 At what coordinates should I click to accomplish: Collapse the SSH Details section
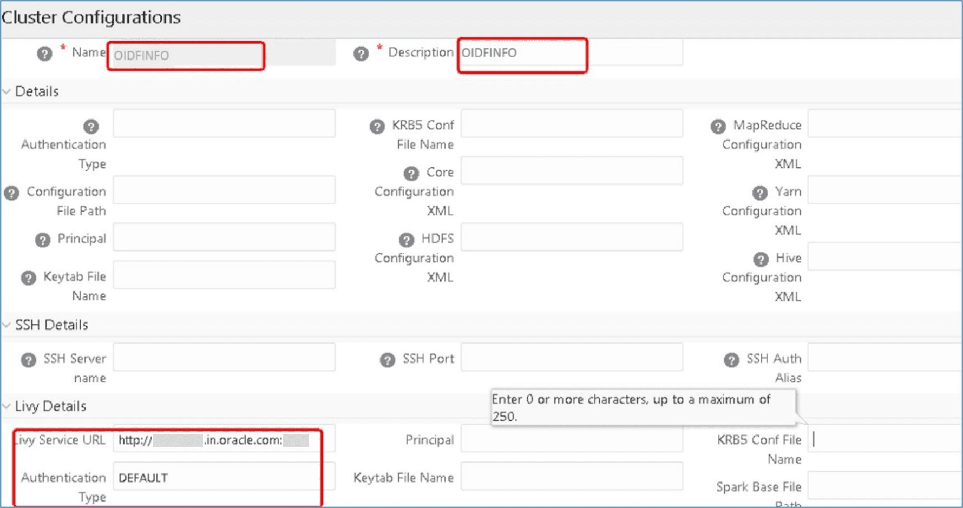6,325
